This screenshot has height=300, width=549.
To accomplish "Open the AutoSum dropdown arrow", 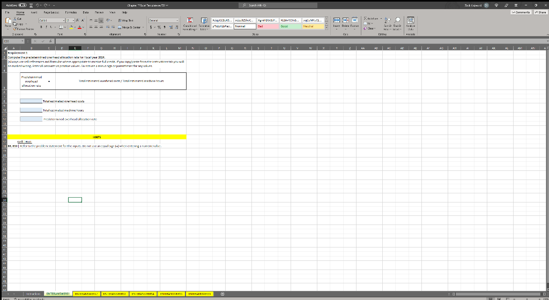I will tap(381, 19).
